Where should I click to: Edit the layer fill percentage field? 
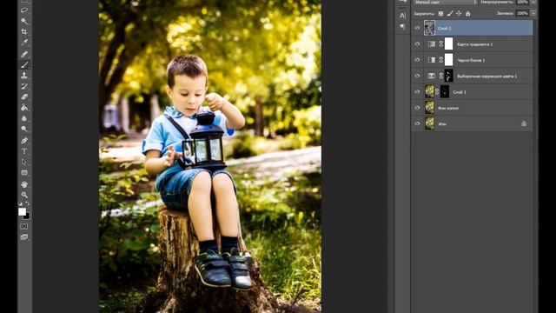(522, 14)
